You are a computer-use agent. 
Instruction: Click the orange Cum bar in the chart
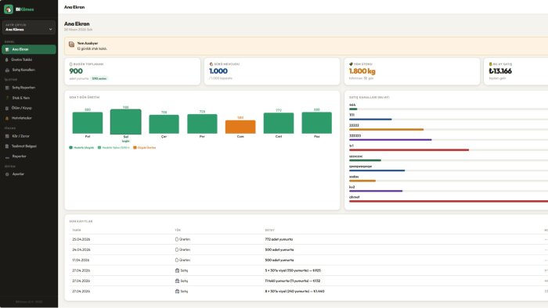[240, 127]
